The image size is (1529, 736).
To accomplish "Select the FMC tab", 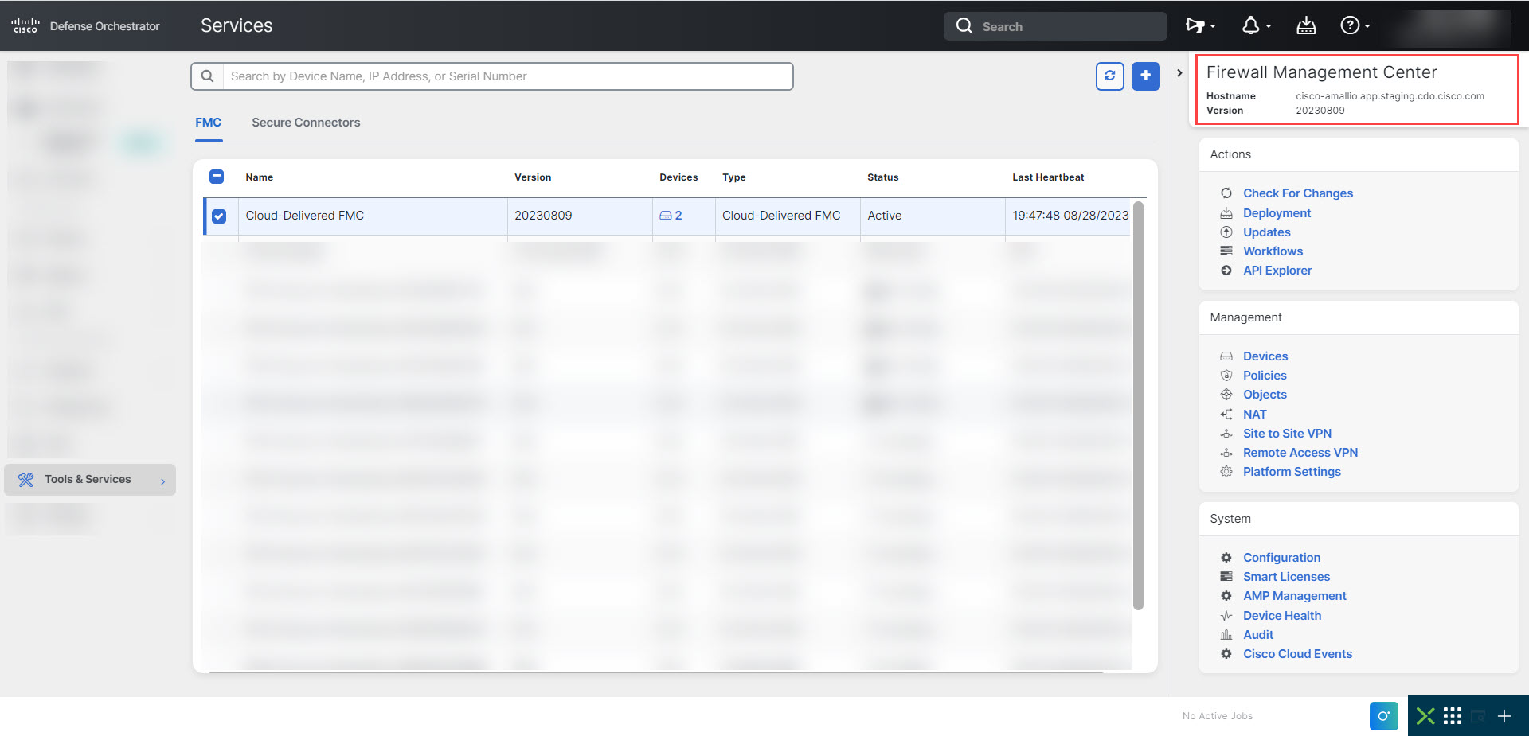I will point(208,123).
